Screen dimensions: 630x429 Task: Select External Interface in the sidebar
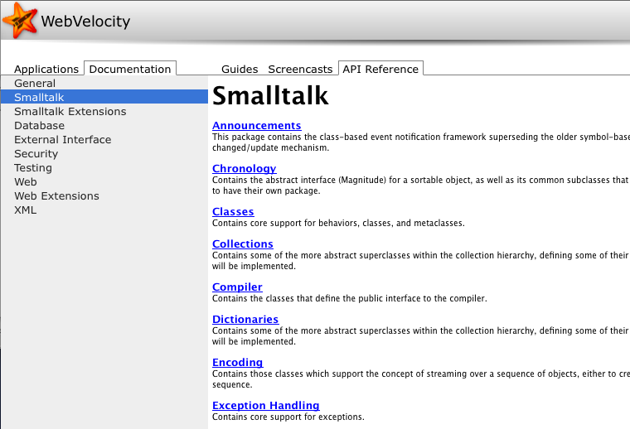[104, 139]
